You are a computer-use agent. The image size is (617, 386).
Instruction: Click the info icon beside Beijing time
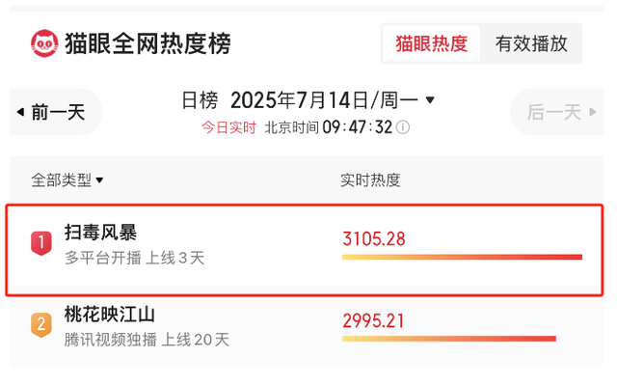click(x=403, y=127)
